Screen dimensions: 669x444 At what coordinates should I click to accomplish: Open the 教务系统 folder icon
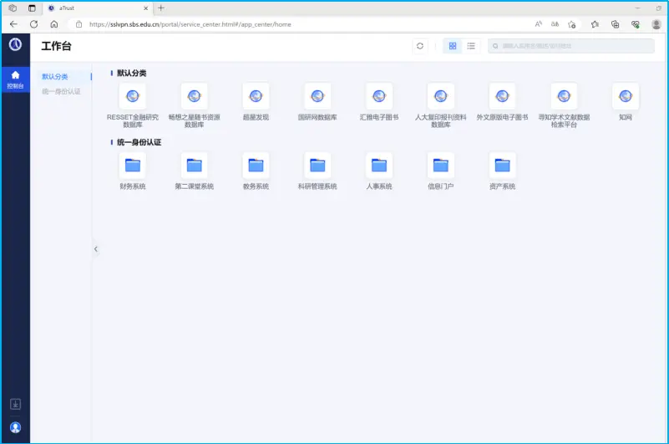pyautogui.click(x=256, y=166)
